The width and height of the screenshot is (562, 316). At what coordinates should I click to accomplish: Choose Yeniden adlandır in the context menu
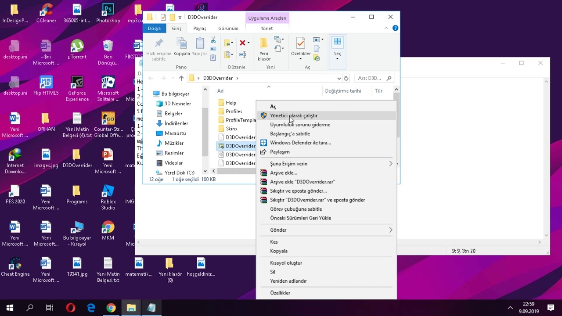point(327,281)
